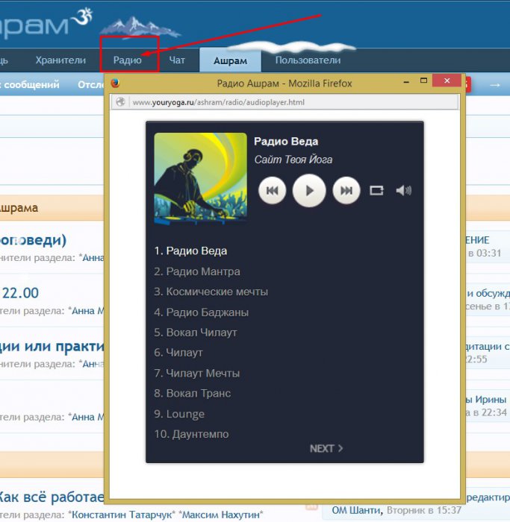Go to NEXT playlist page
This screenshot has height=522, width=510.
326,448
